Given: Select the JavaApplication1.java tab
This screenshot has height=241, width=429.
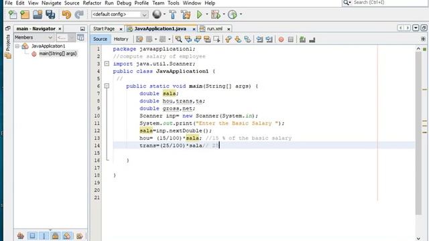Looking at the screenshot, I should [160, 29].
